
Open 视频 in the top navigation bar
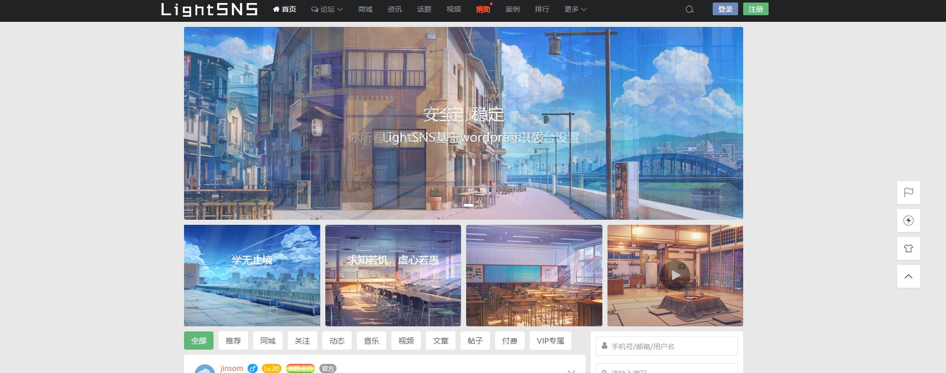[x=453, y=9]
